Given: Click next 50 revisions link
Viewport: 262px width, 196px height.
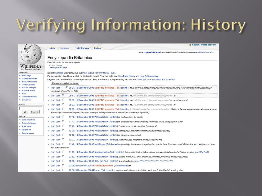Looking at the screenshot, I should click(86, 73).
